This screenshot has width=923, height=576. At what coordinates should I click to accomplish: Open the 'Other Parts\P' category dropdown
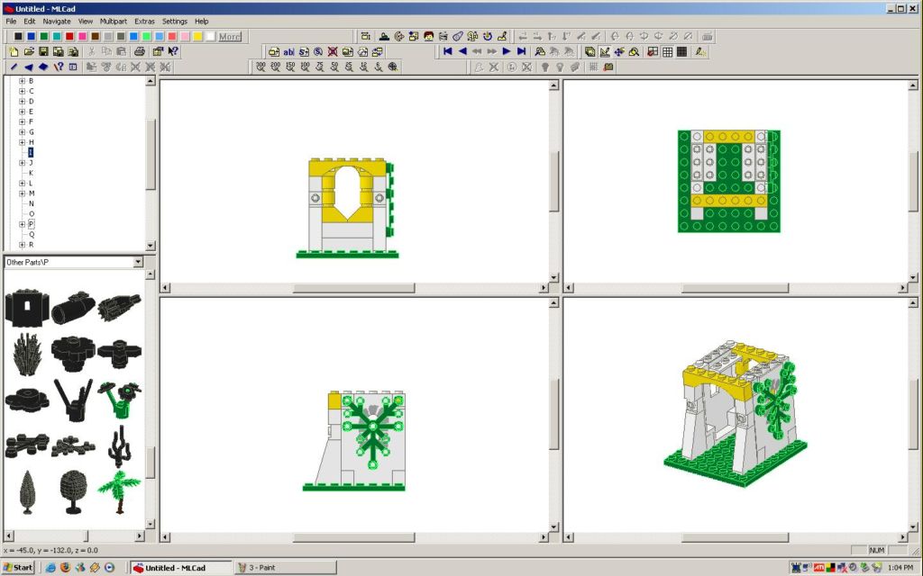[x=138, y=262]
